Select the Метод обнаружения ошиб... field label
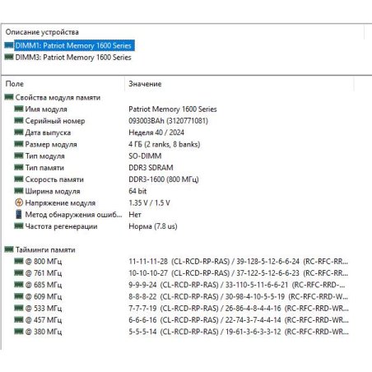 [x=73, y=215]
